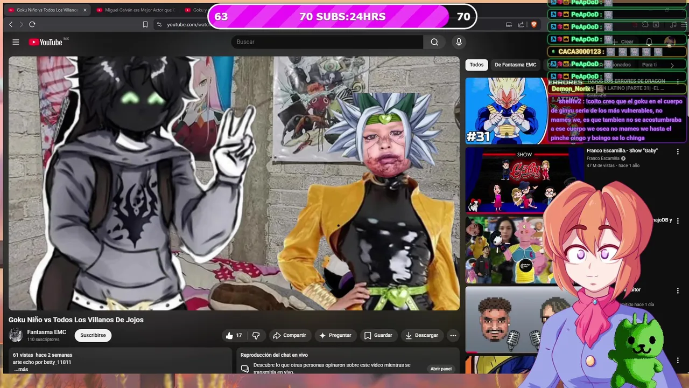Click the video title Goku Niño vs Todos Los Villanos De Jojos
The image size is (689, 388).
coord(76,320)
